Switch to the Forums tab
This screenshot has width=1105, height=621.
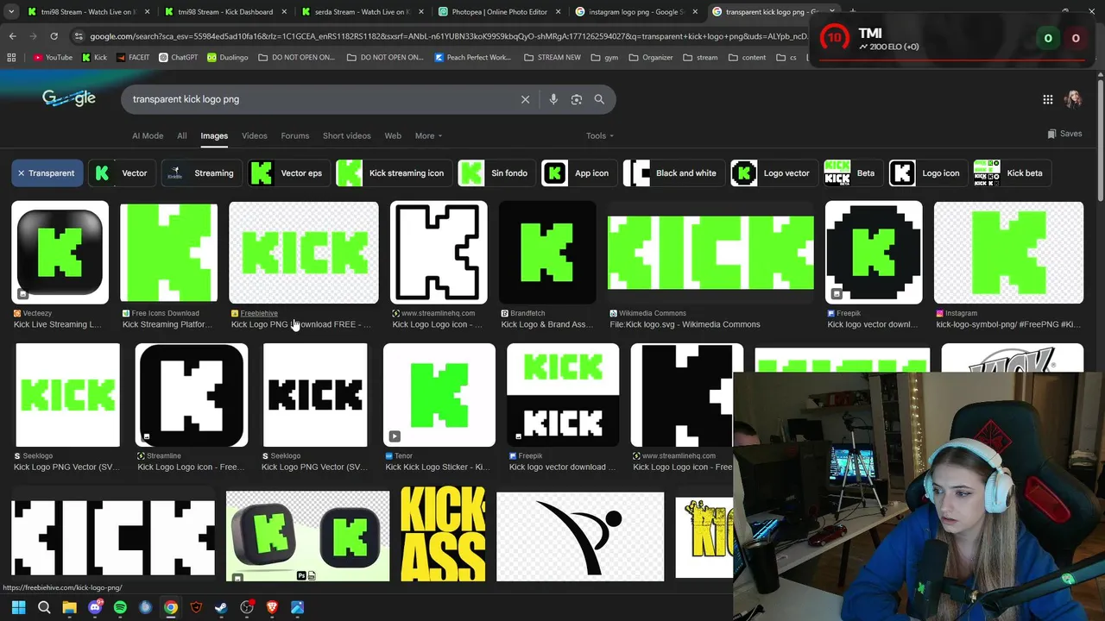(x=294, y=135)
